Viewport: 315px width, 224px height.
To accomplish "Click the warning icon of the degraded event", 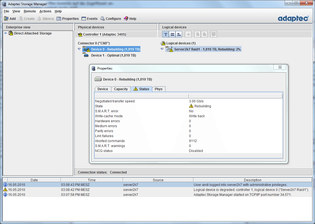I will pos(5,190).
